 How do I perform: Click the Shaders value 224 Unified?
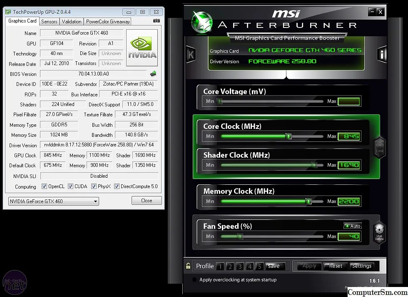(x=63, y=104)
